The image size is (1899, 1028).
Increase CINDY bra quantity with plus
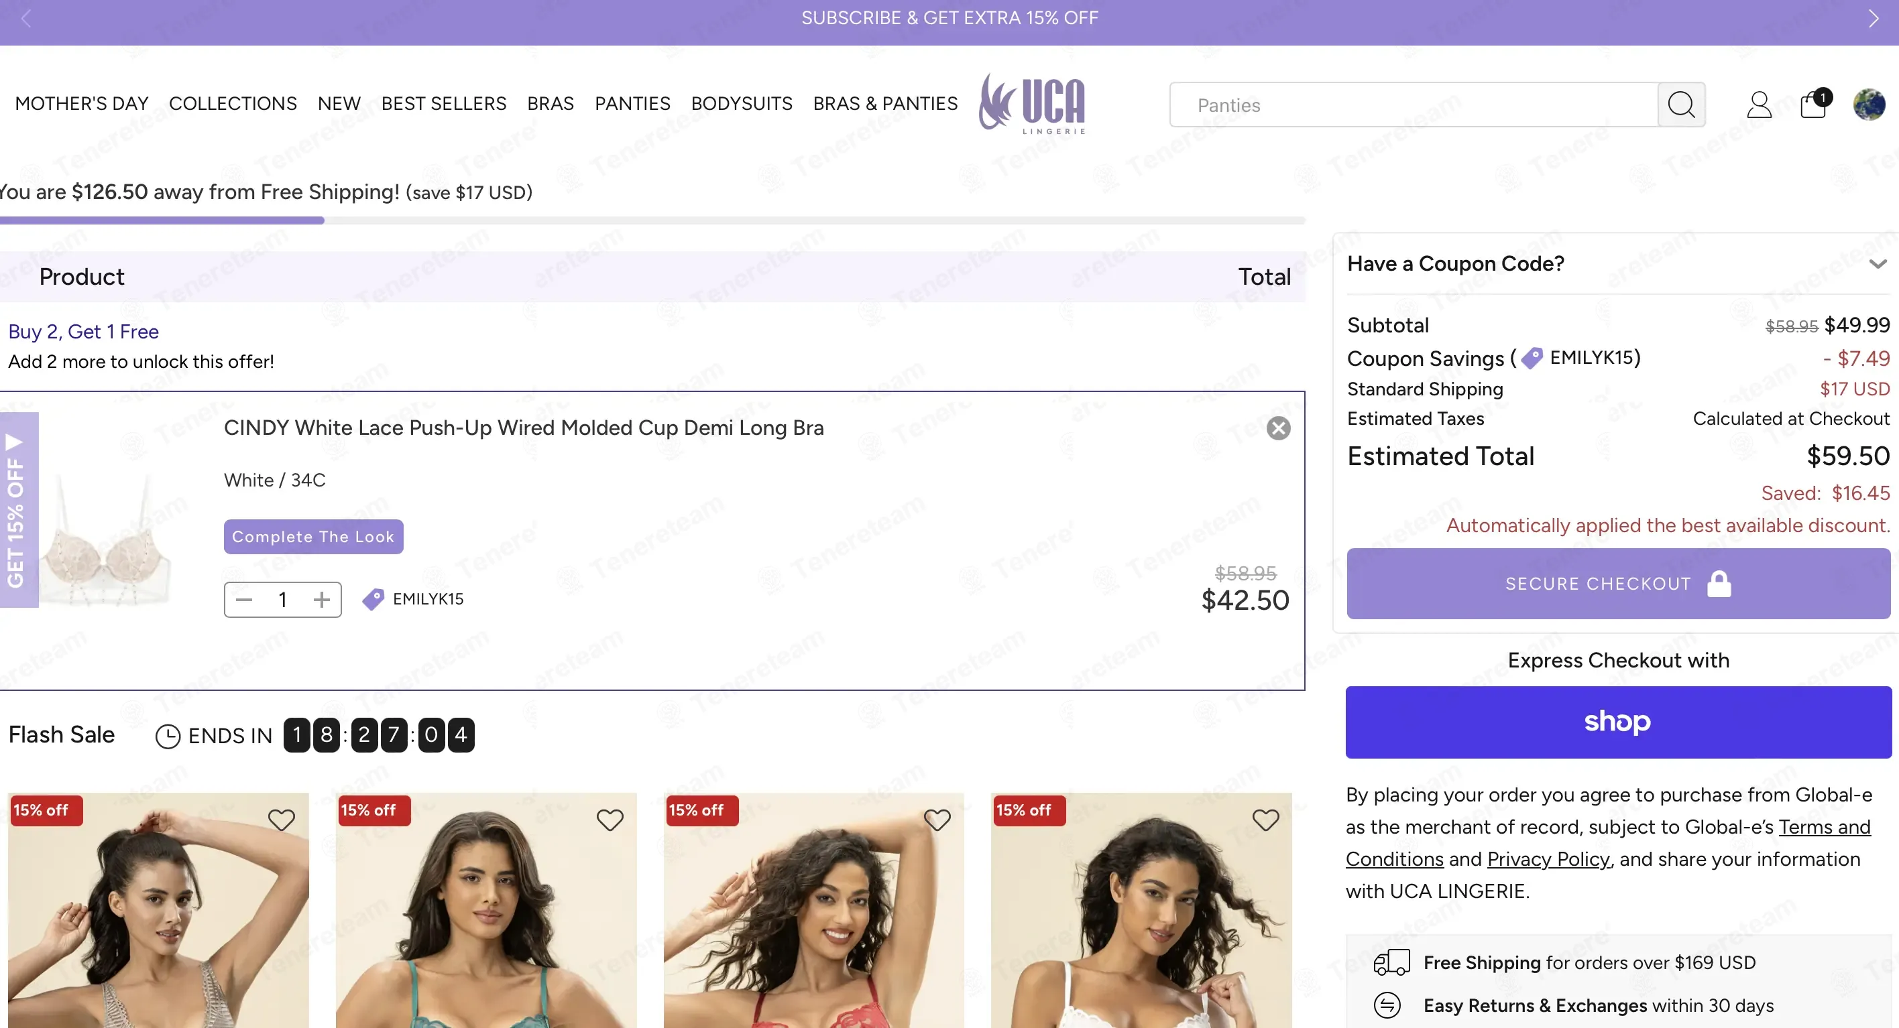pos(321,600)
